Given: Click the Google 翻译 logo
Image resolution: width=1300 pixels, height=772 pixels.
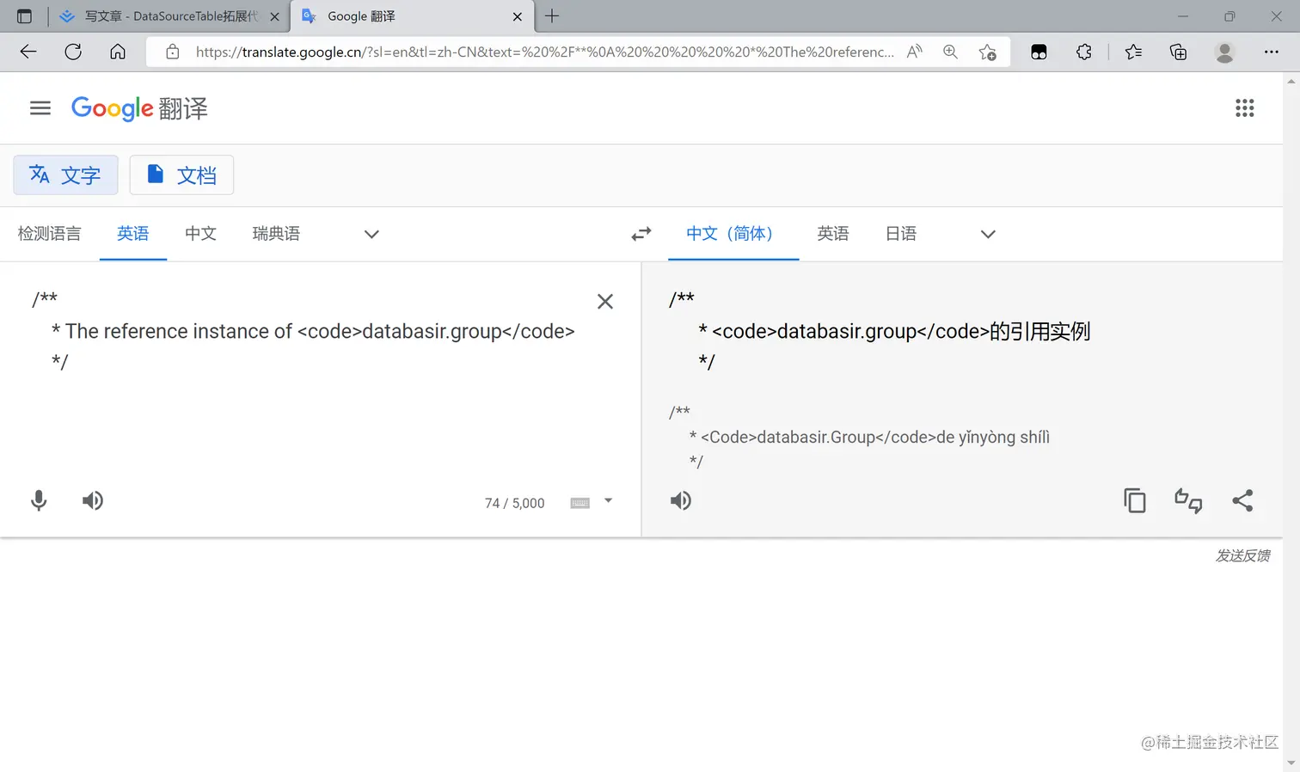Looking at the screenshot, I should (139, 108).
